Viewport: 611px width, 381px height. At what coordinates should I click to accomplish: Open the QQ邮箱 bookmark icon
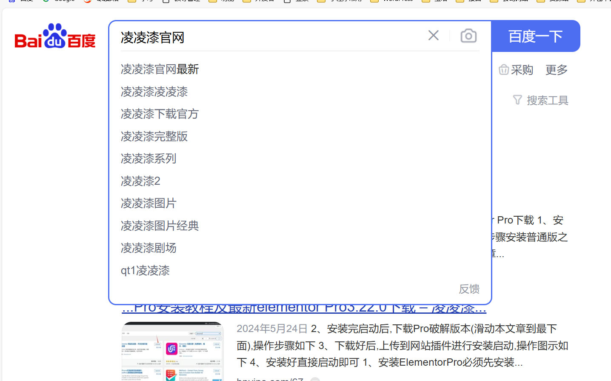[x=86, y=1]
